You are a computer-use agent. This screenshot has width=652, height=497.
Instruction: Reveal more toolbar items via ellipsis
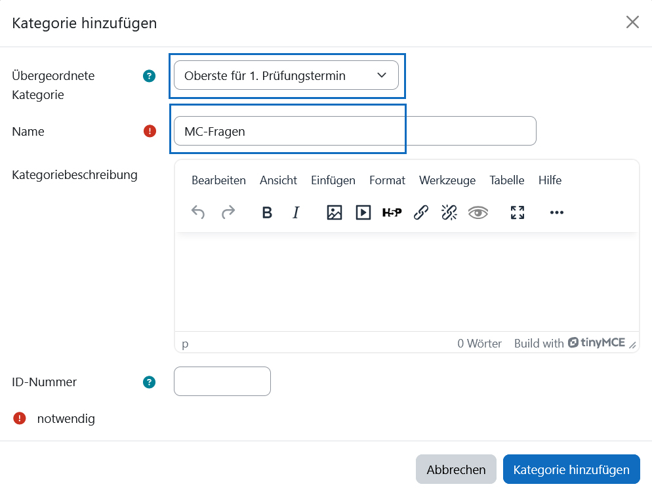[x=556, y=212]
